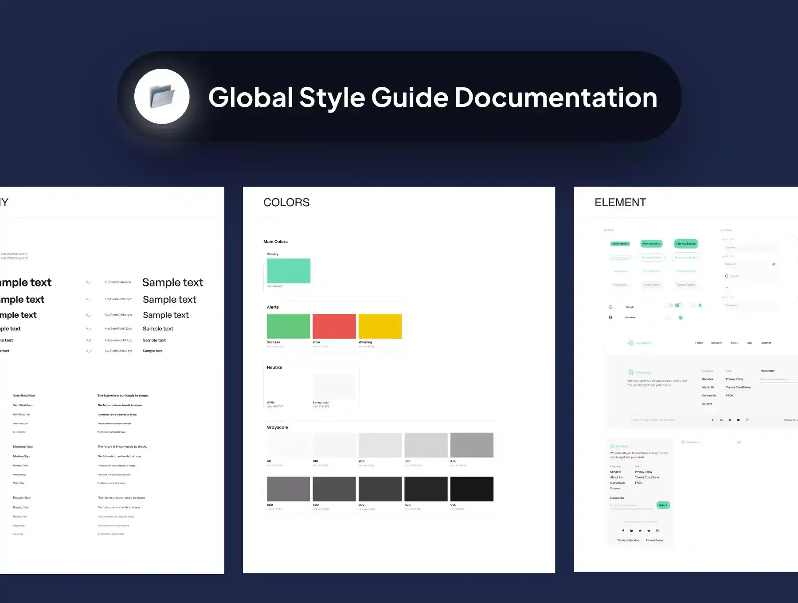Click the Facebook logo icon under Google
Image resolution: width=798 pixels, height=603 pixels.
[610, 317]
